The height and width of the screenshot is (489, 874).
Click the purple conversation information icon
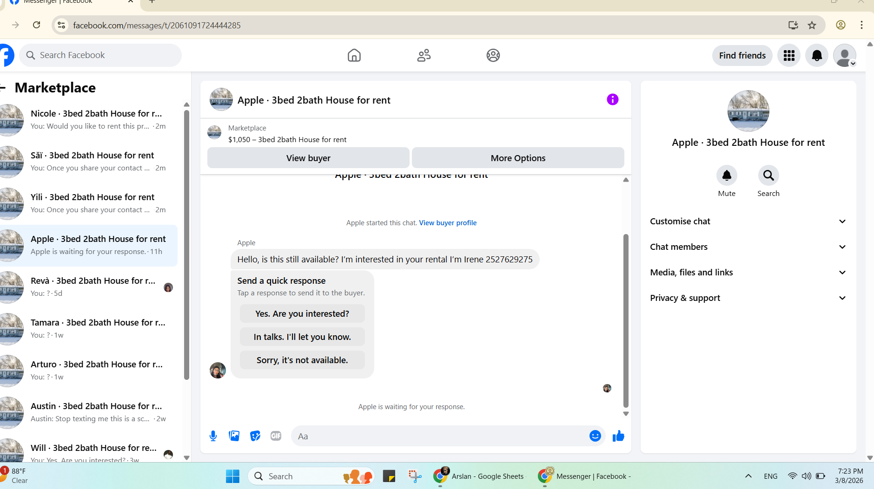[x=612, y=99]
